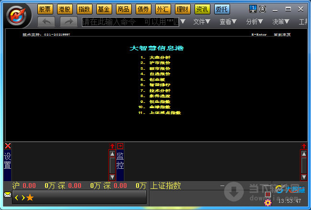Screen dimensions: 311x210
Task: Click the 回到本页 link at top right
Action: coord(282,35)
